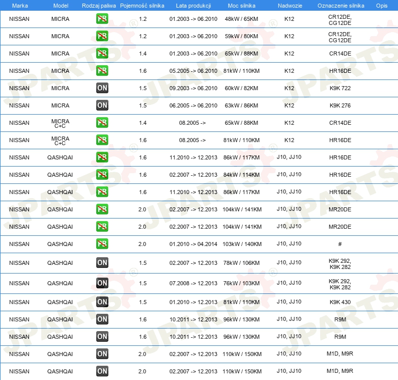The width and height of the screenshot is (398, 380).
Task: Click diesel ON icon in 78kW / 106KM row
Action: [x=102, y=263]
